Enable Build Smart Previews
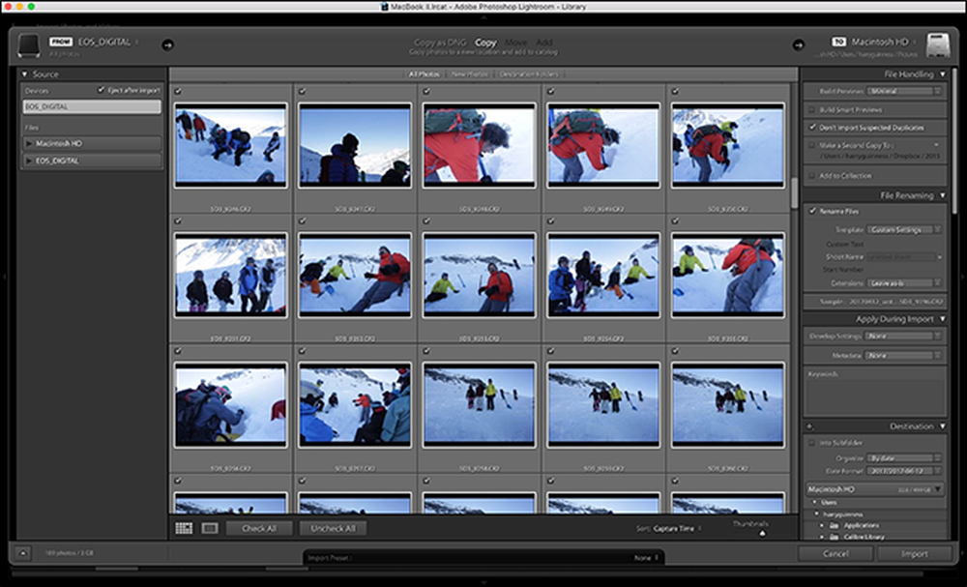 click(x=811, y=109)
